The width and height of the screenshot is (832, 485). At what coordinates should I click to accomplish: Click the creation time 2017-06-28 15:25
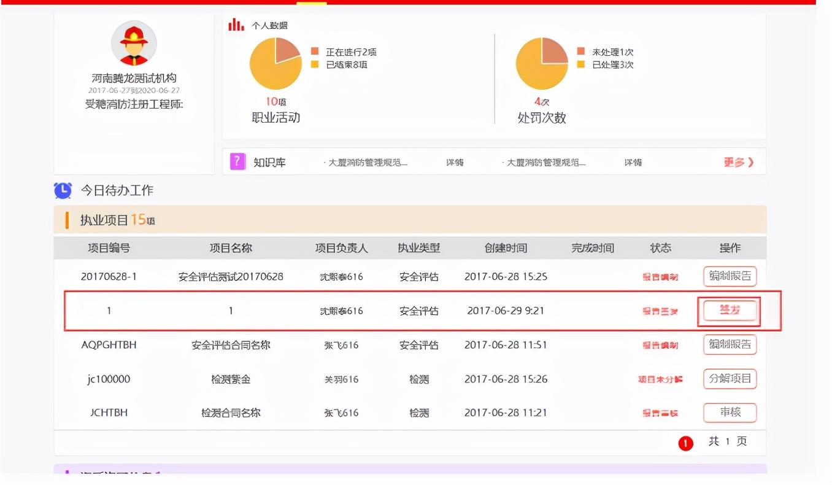point(506,276)
